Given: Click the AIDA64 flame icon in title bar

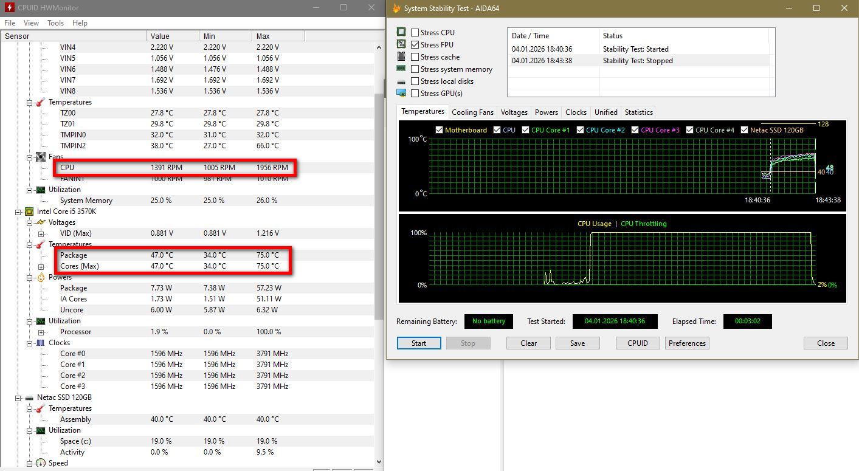Looking at the screenshot, I should tap(396, 8).
